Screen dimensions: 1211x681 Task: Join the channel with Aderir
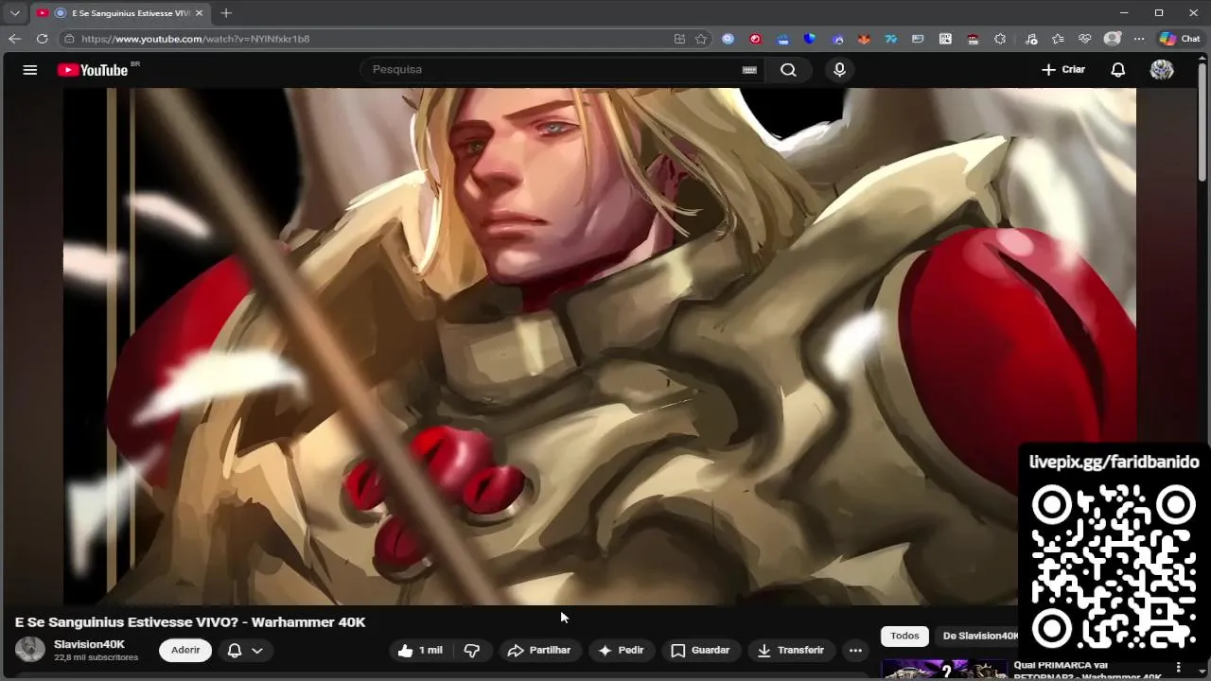[185, 651]
